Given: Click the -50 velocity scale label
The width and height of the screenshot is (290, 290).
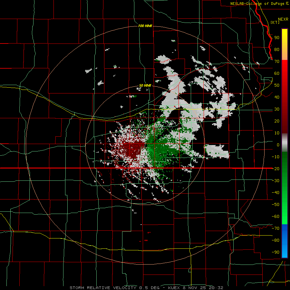Looking at the screenshot, I should (275, 205).
